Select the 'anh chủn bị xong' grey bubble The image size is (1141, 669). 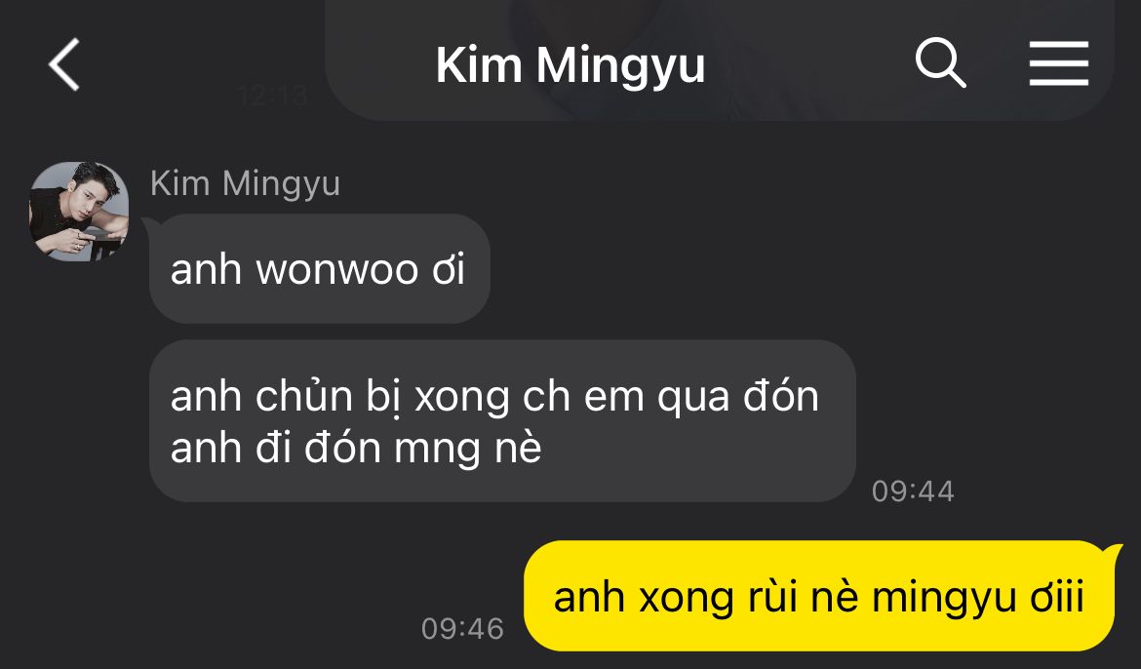point(502,420)
